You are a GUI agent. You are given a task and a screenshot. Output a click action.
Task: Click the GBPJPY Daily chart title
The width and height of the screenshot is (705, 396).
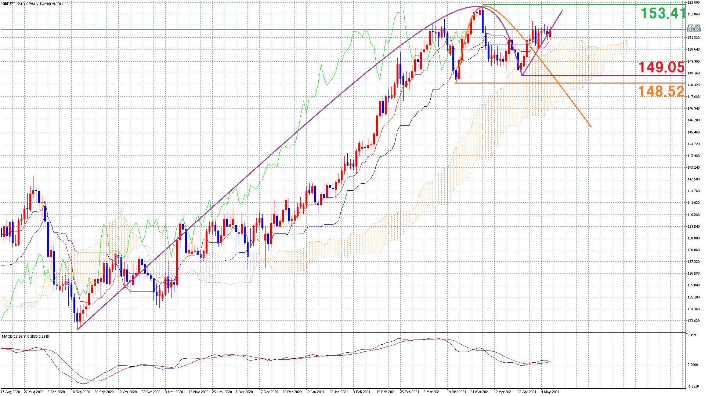[32, 4]
